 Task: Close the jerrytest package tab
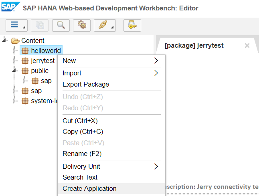click(247, 46)
